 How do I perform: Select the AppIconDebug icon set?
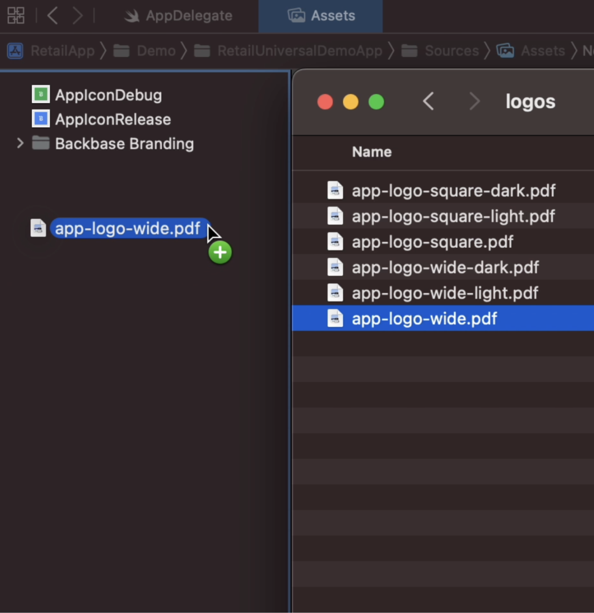(x=109, y=95)
